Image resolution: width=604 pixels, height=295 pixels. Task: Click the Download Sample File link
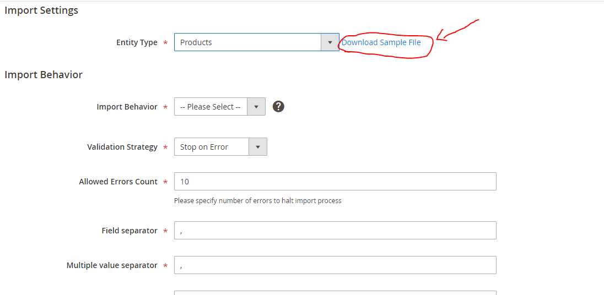(x=381, y=42)
